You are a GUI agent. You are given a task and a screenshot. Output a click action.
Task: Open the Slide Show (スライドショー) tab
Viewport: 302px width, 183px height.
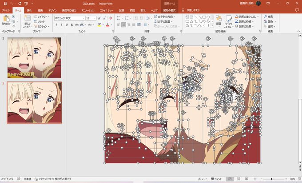pos(107,10)
